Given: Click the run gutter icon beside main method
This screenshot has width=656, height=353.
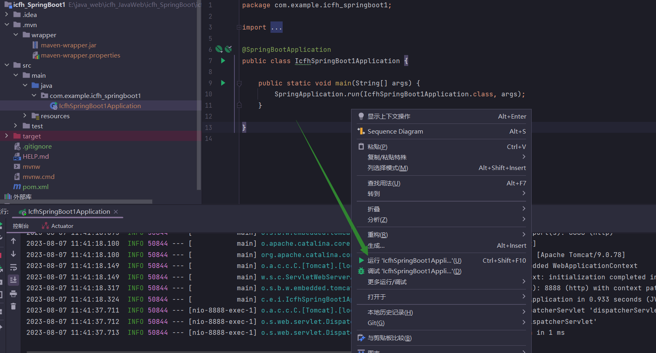Looking at the screenshot, I should (x=223, y=83).
